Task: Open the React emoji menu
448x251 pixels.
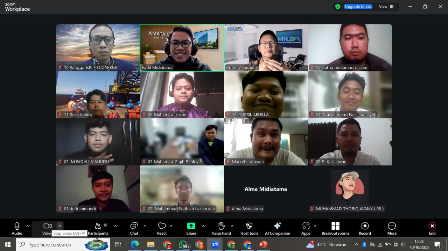Action: click(162, 228)
